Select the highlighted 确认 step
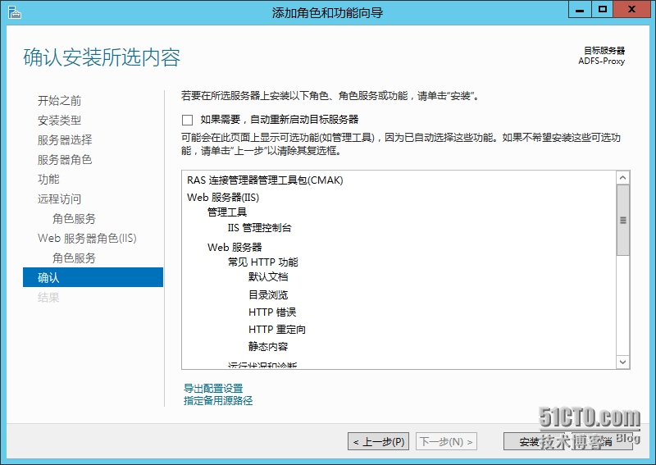656x465 pixels. (x=48, y=278)
